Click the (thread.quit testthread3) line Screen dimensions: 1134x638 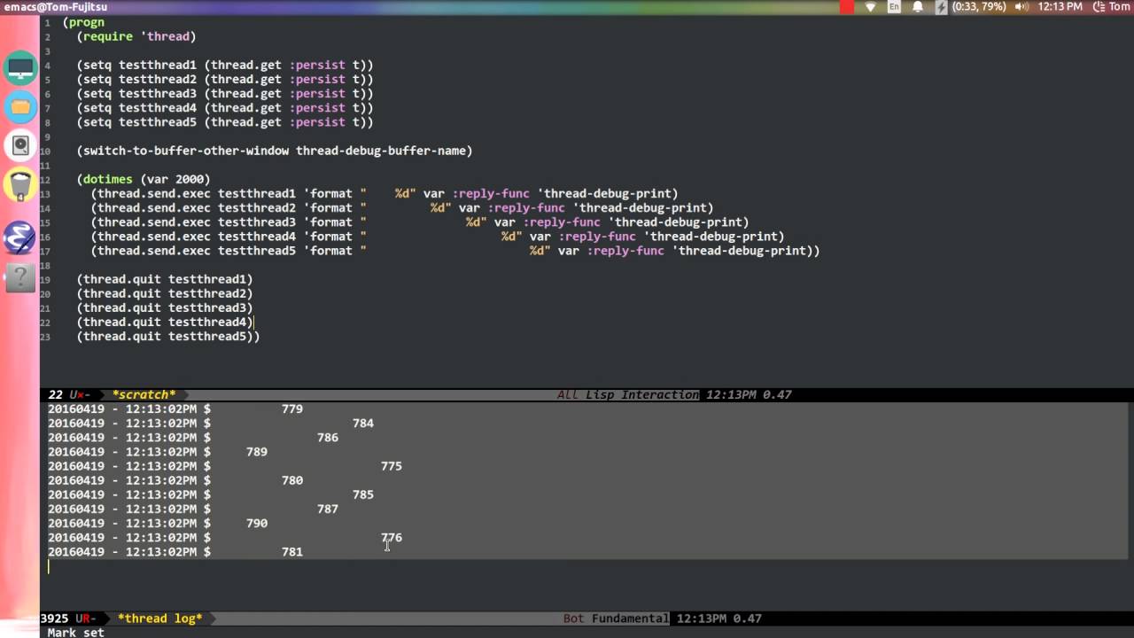[165, 307]
